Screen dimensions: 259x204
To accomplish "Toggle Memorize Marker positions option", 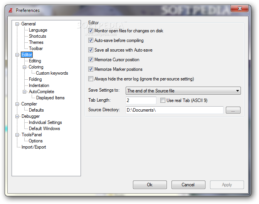I will 91,69.
